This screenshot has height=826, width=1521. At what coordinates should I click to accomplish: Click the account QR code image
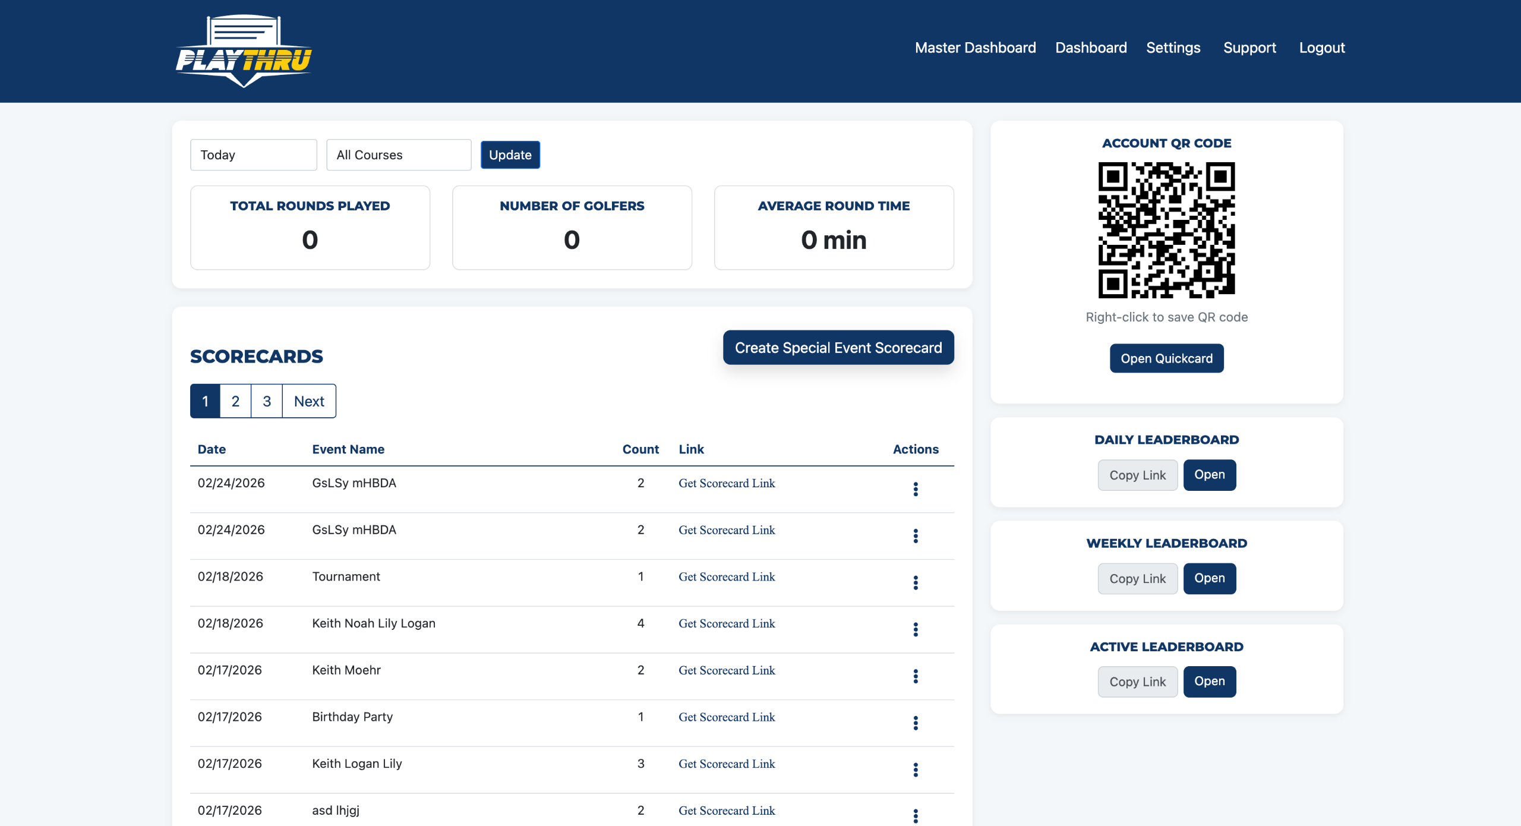pos(1166,230)
